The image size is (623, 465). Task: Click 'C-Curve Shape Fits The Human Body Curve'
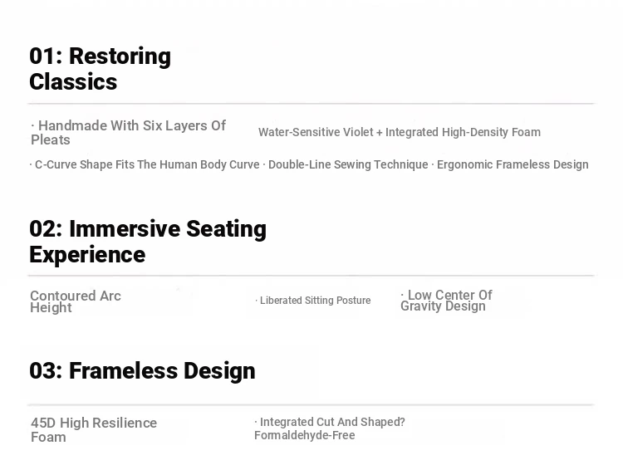click(147, 164)
